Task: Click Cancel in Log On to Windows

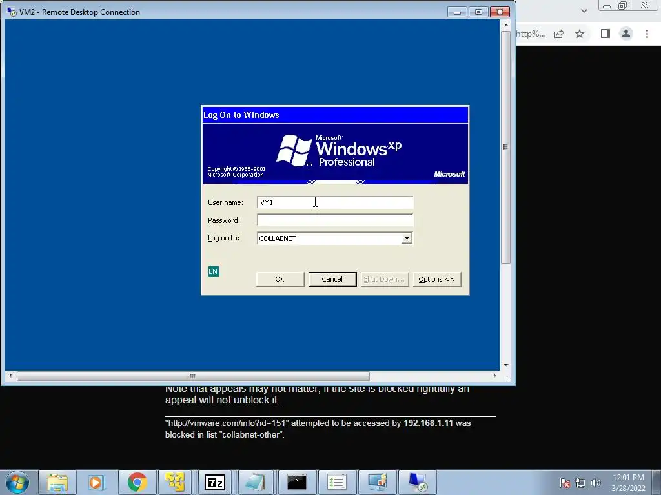Action: point(332,279)
